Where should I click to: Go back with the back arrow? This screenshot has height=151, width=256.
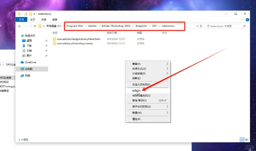[x=19, y=26]
